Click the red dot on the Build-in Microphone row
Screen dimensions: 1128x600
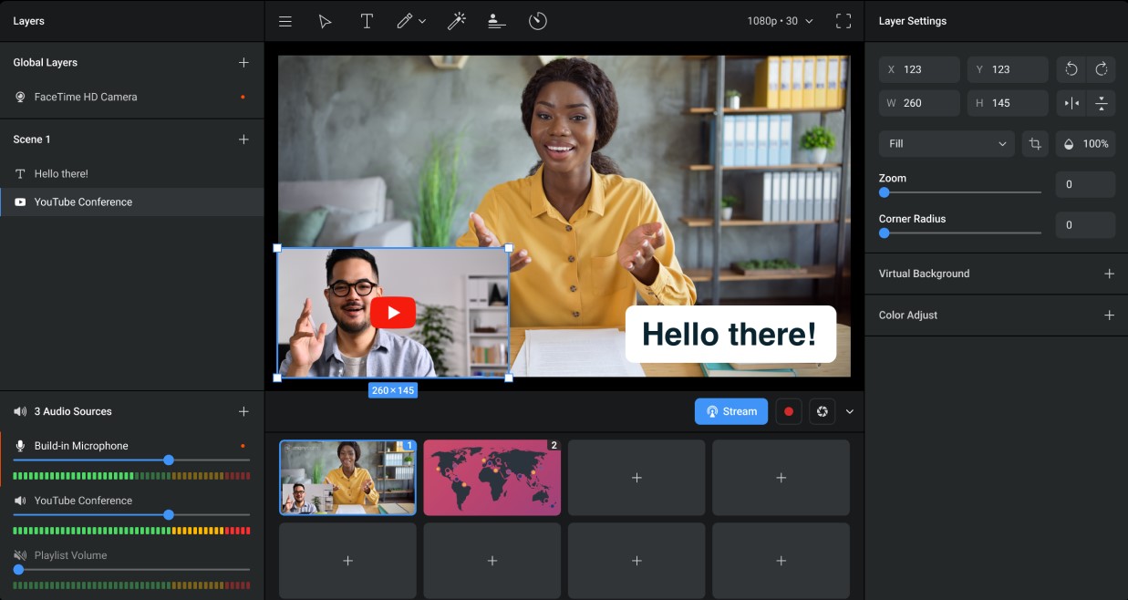tap(243, 446)
